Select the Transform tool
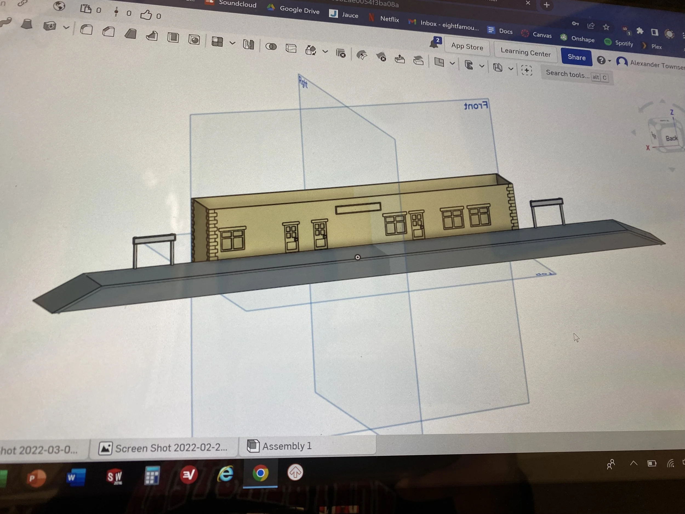Image resolution: width=685 pixels, height=514 pixels. 311,50
